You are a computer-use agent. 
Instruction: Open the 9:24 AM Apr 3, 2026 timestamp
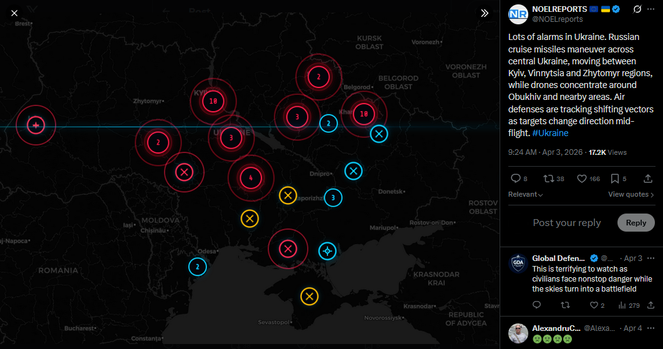[x=545, y=152]
